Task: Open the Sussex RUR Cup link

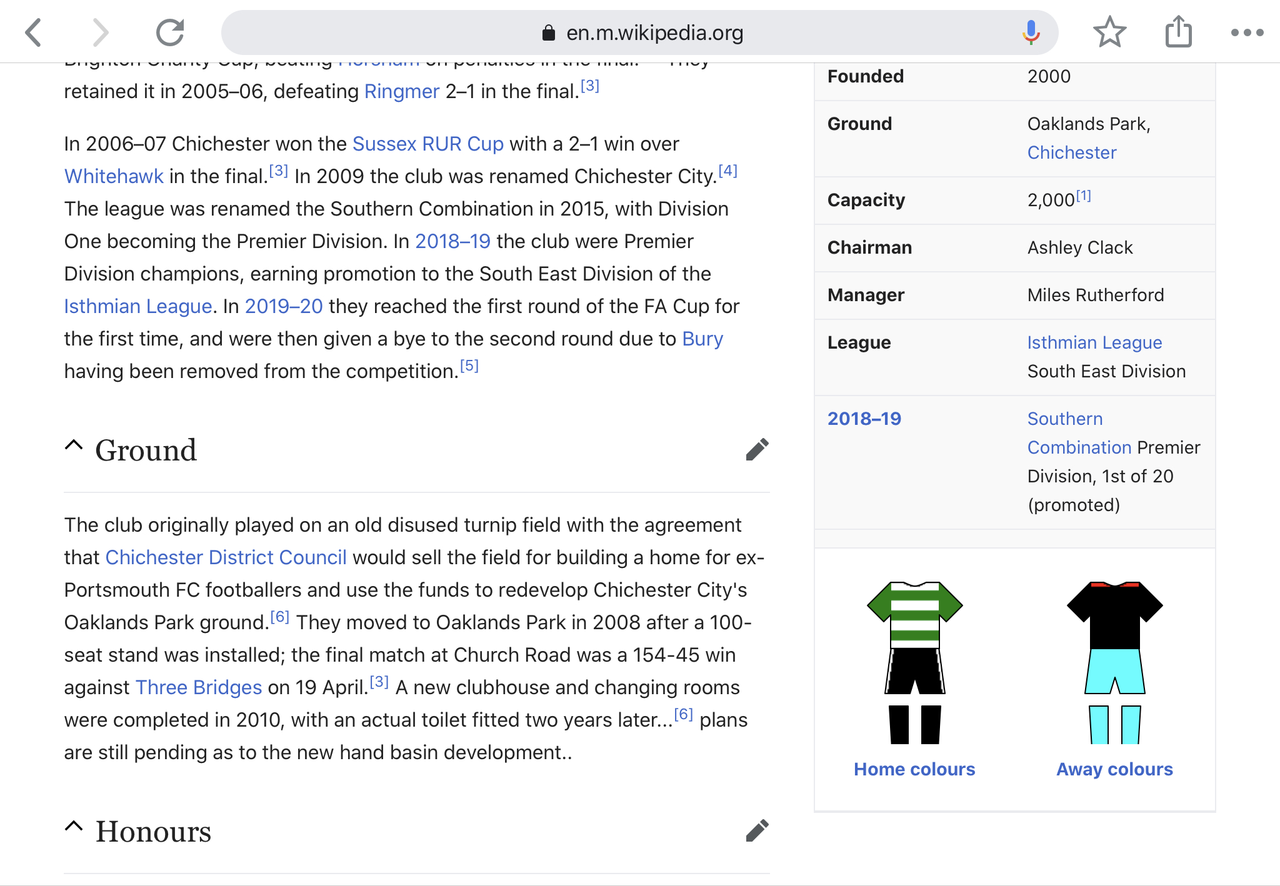Action: tap(428, 144)
